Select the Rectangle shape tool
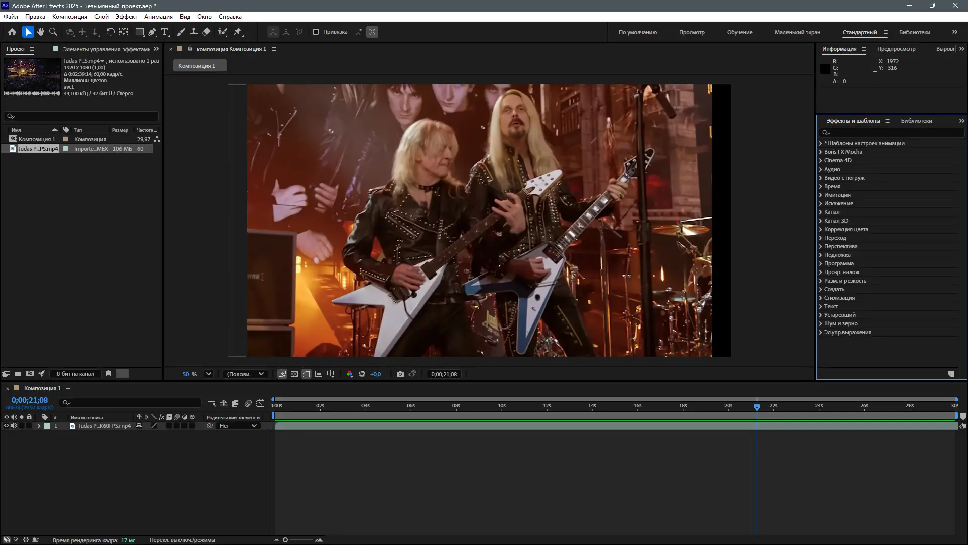The image size is (968, 545). [x=140, y=32]
